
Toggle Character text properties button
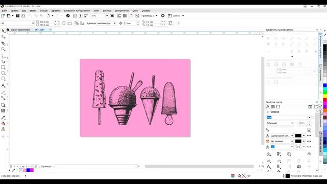[268, 107]
